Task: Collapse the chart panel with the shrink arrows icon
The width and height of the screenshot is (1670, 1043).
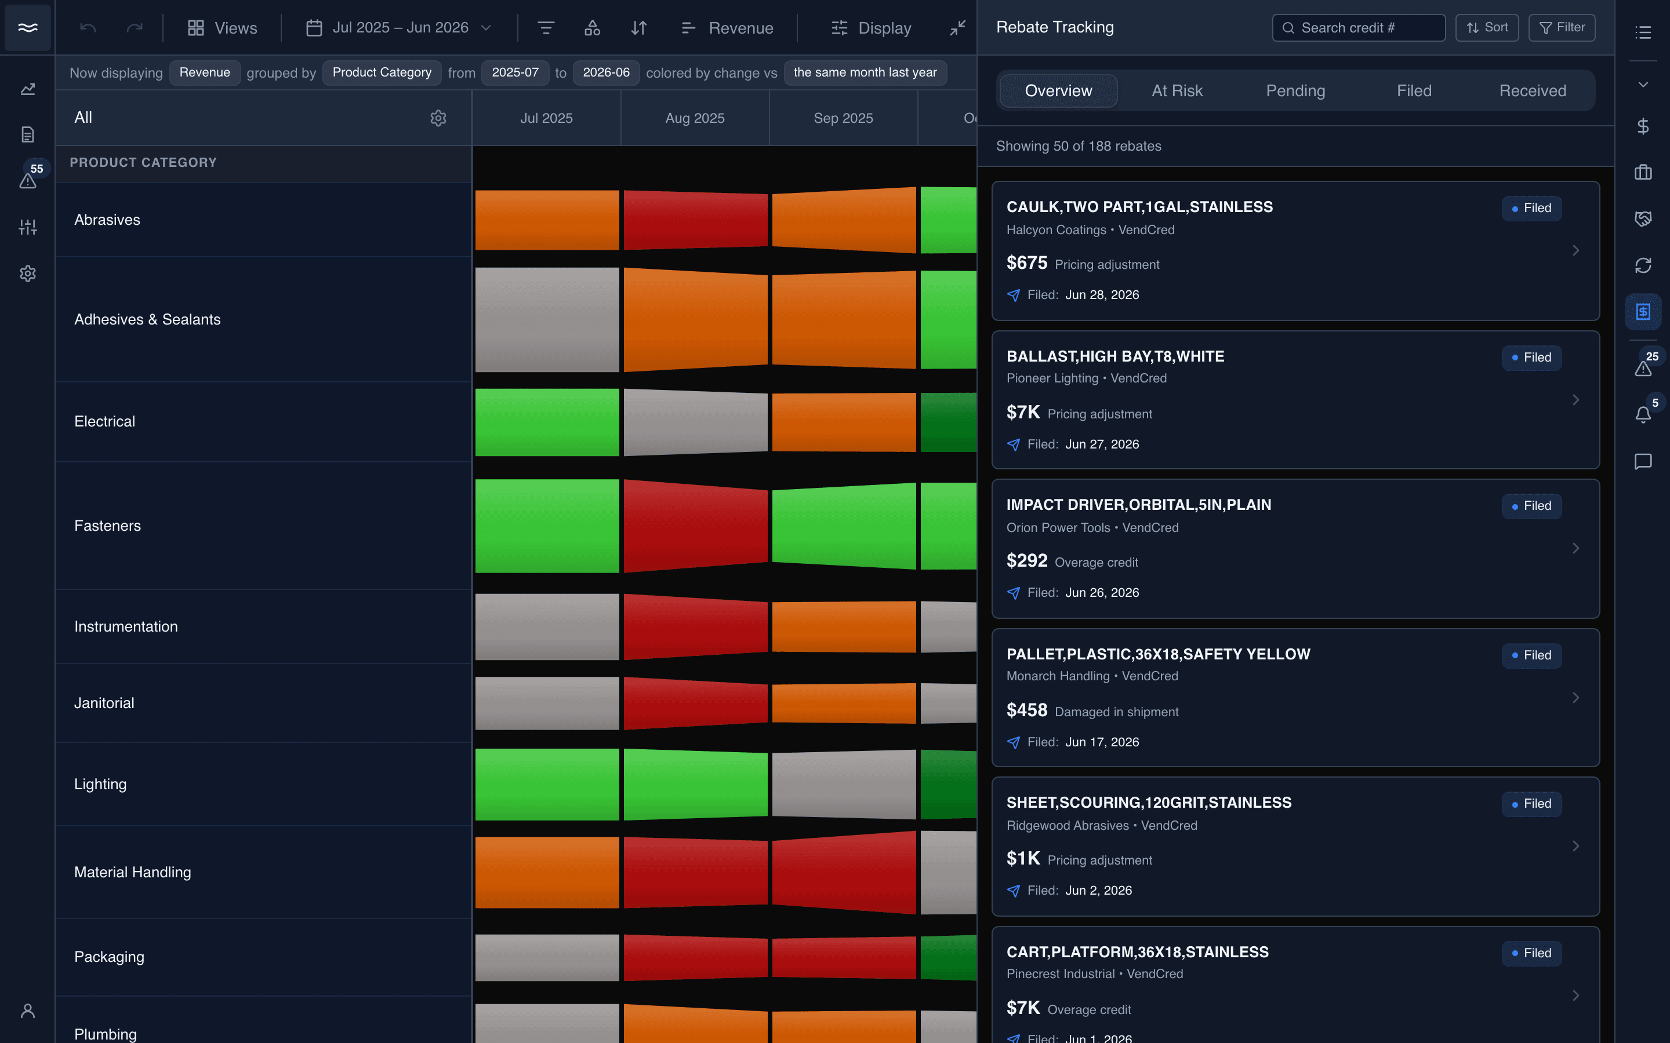Action: [x=958, y=28]
